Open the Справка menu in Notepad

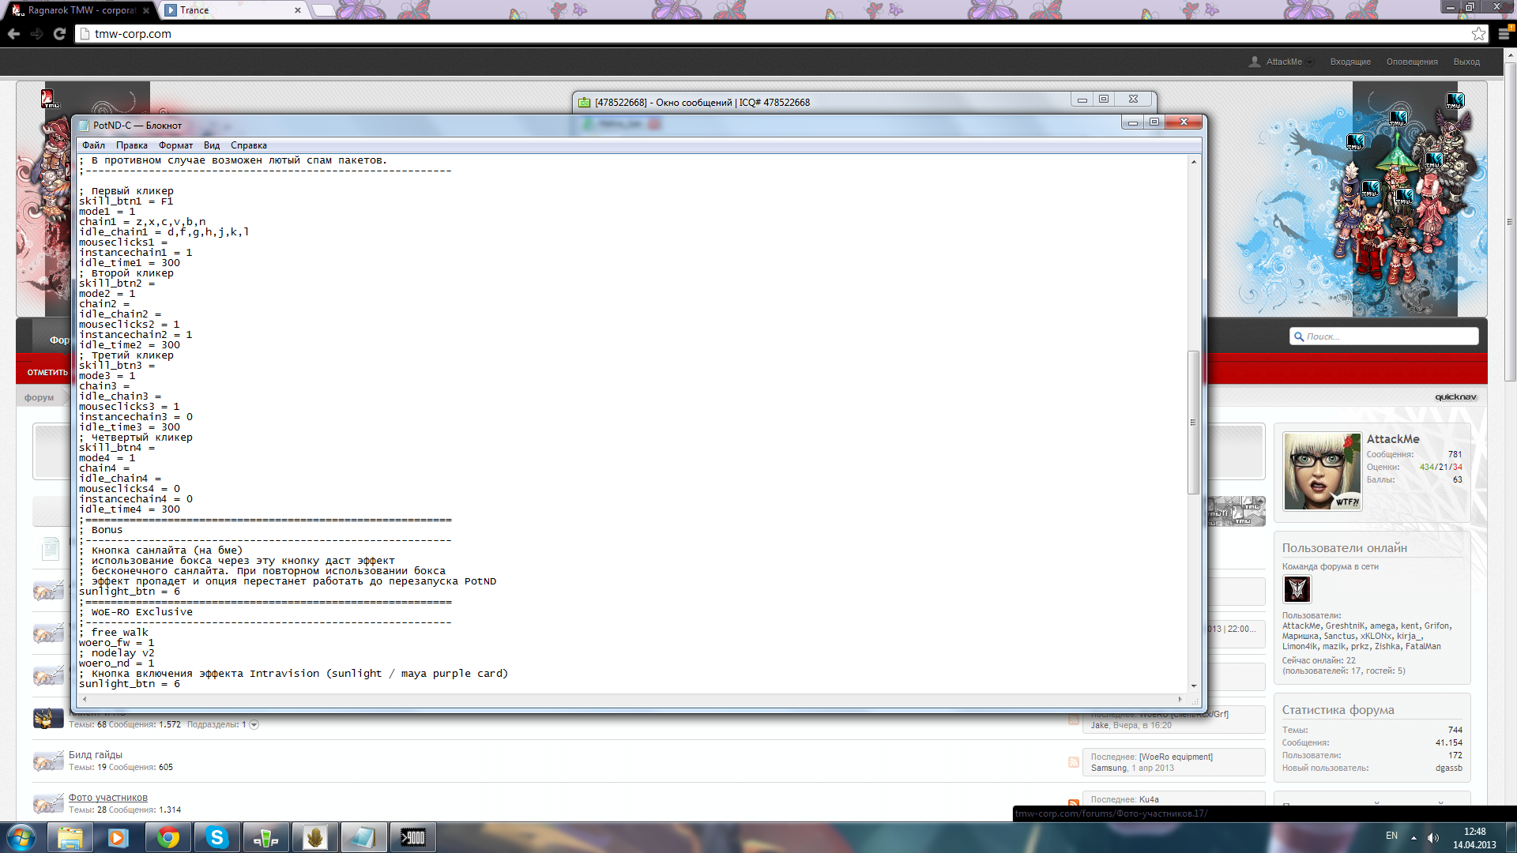248,145
